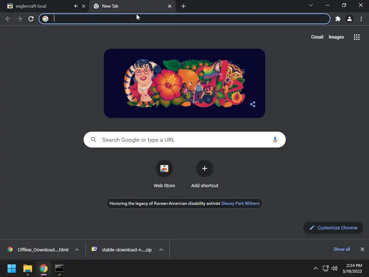Click the magnifier icon in search box
369x277 pixels.
pyautogui.click(x=93, y=140)
